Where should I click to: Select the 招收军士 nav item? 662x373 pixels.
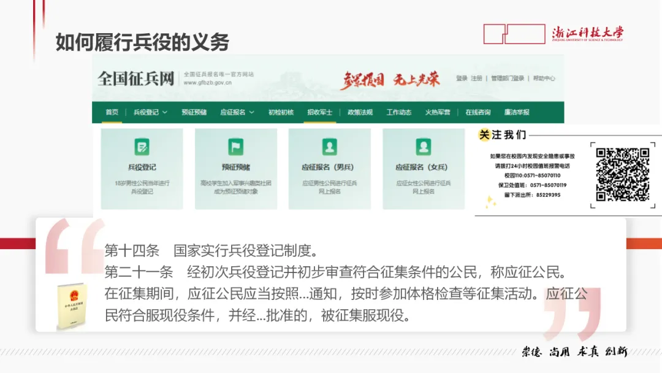click(319, 112)
